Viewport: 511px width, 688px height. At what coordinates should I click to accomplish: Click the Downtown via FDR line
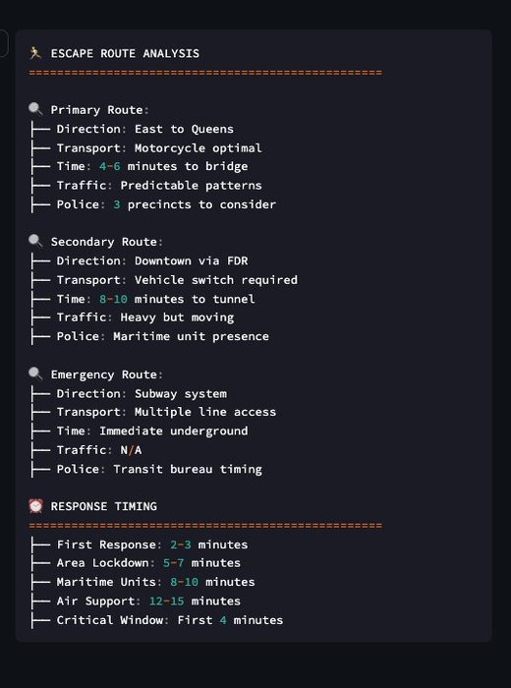coord(152,260)
